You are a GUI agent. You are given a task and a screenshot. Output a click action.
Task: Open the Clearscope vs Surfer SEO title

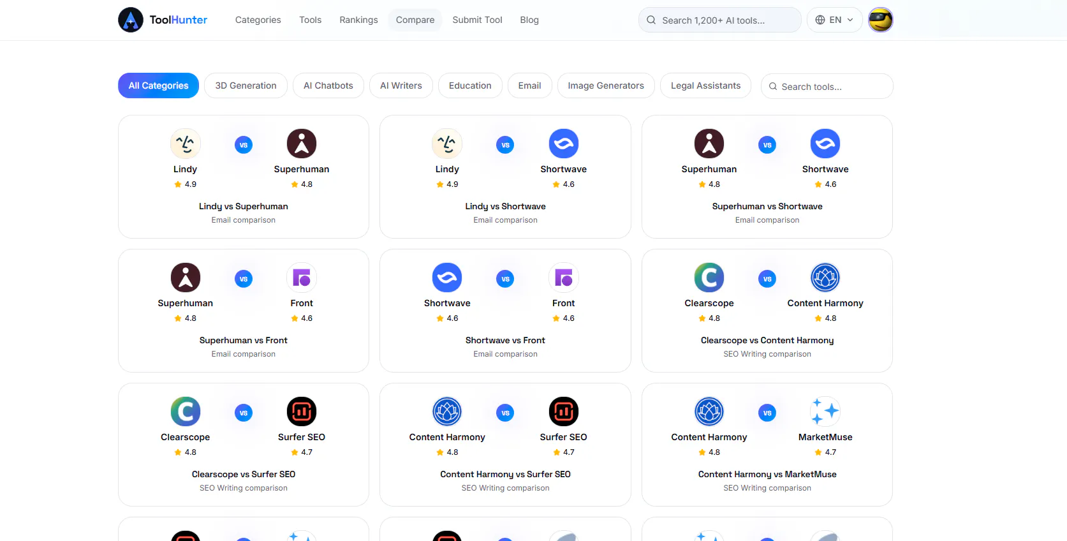tap(244, 474)
